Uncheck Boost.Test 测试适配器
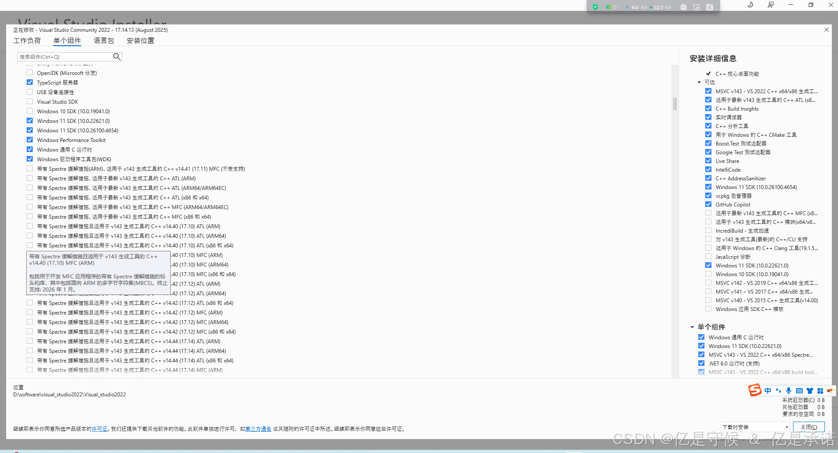Screen dimensions: 838x453 click(x=708, y=143)
